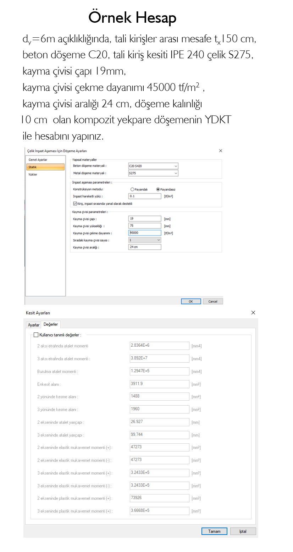
Task: Confirm with the Tamam button
Action: [214, 531]
